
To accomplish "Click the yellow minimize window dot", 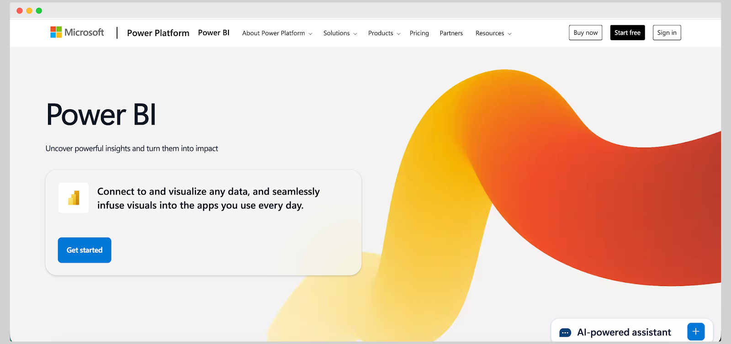I will click(29, 11).
